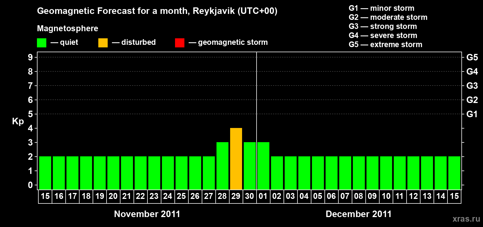Click the date label 19
The height and width of the screenshot is (227, 483).
click(100, 196)
